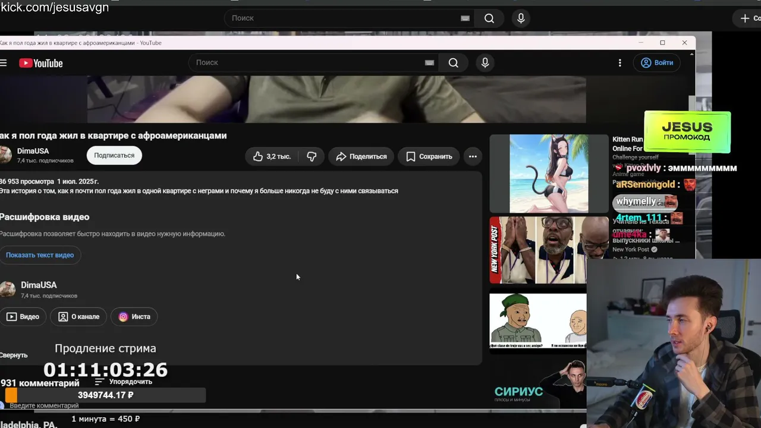Open the green-cap meme video thumbnail
Viewport: 761px width, 428px height.
click(538, 320)
